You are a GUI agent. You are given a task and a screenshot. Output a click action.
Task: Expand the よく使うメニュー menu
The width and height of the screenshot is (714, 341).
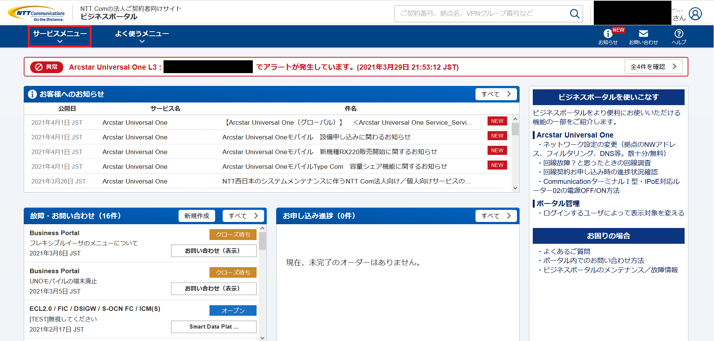142,36
